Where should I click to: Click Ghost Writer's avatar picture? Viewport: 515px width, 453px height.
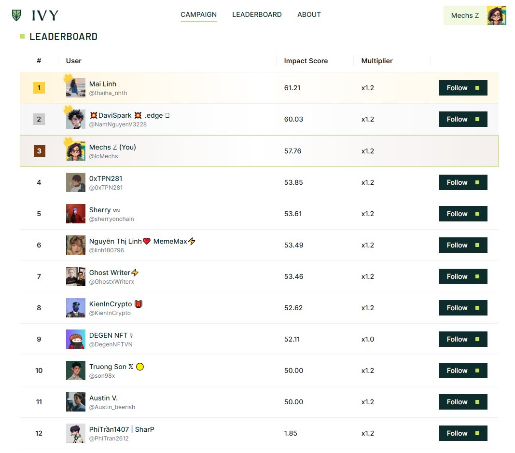(76, 276)
